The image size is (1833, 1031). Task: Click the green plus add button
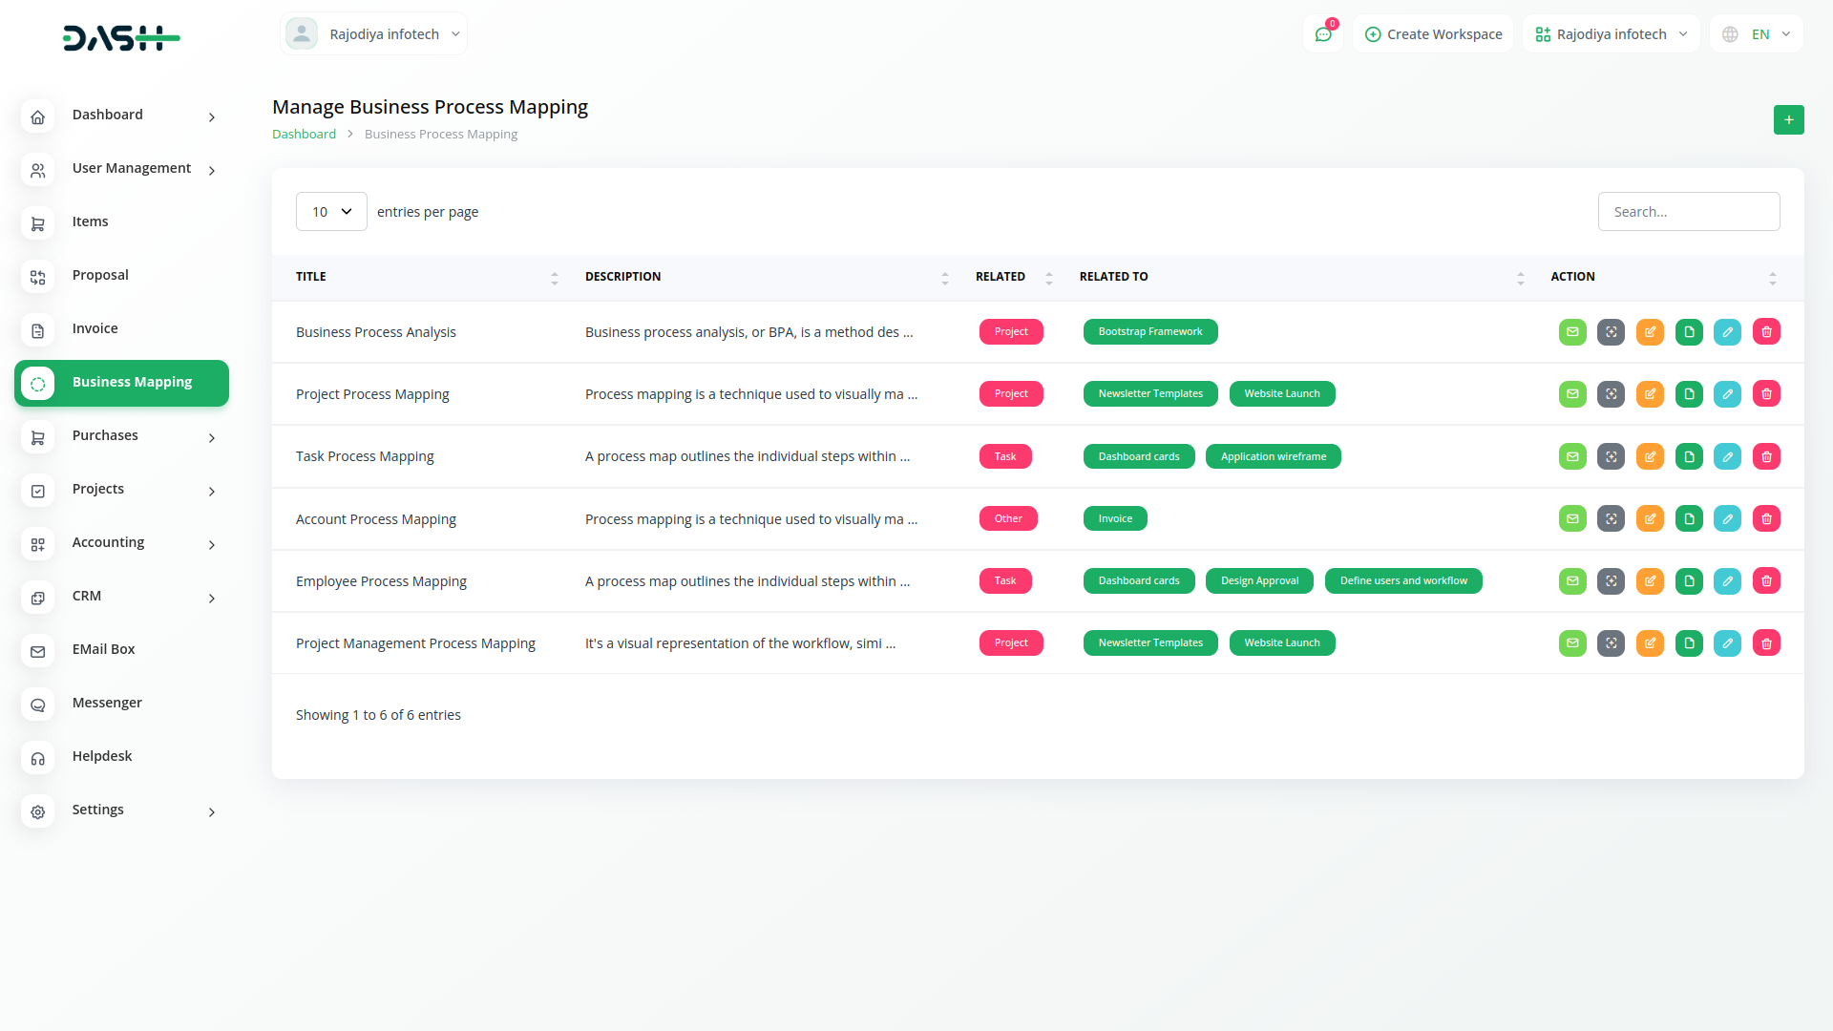[1788, 120]
